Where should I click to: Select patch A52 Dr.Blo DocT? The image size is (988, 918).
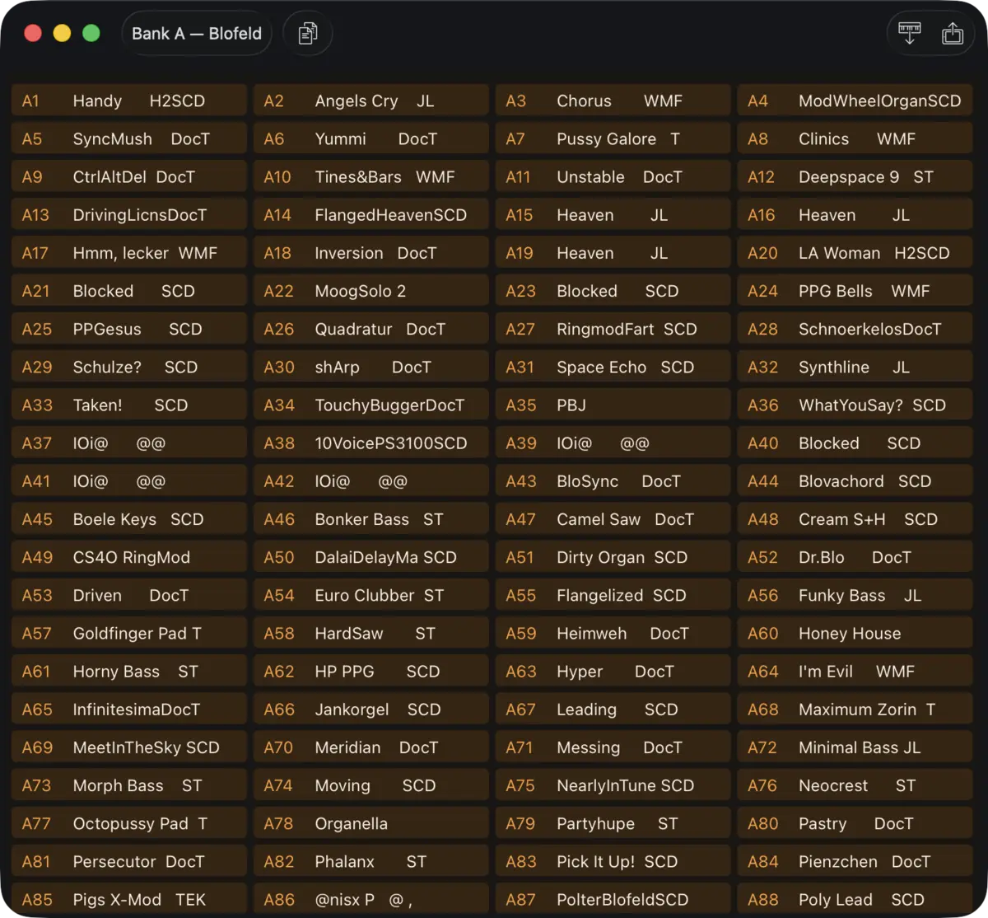click(855, 557)
